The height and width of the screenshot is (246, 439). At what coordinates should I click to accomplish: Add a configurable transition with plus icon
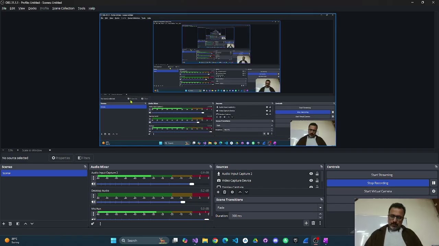[306, 223]
